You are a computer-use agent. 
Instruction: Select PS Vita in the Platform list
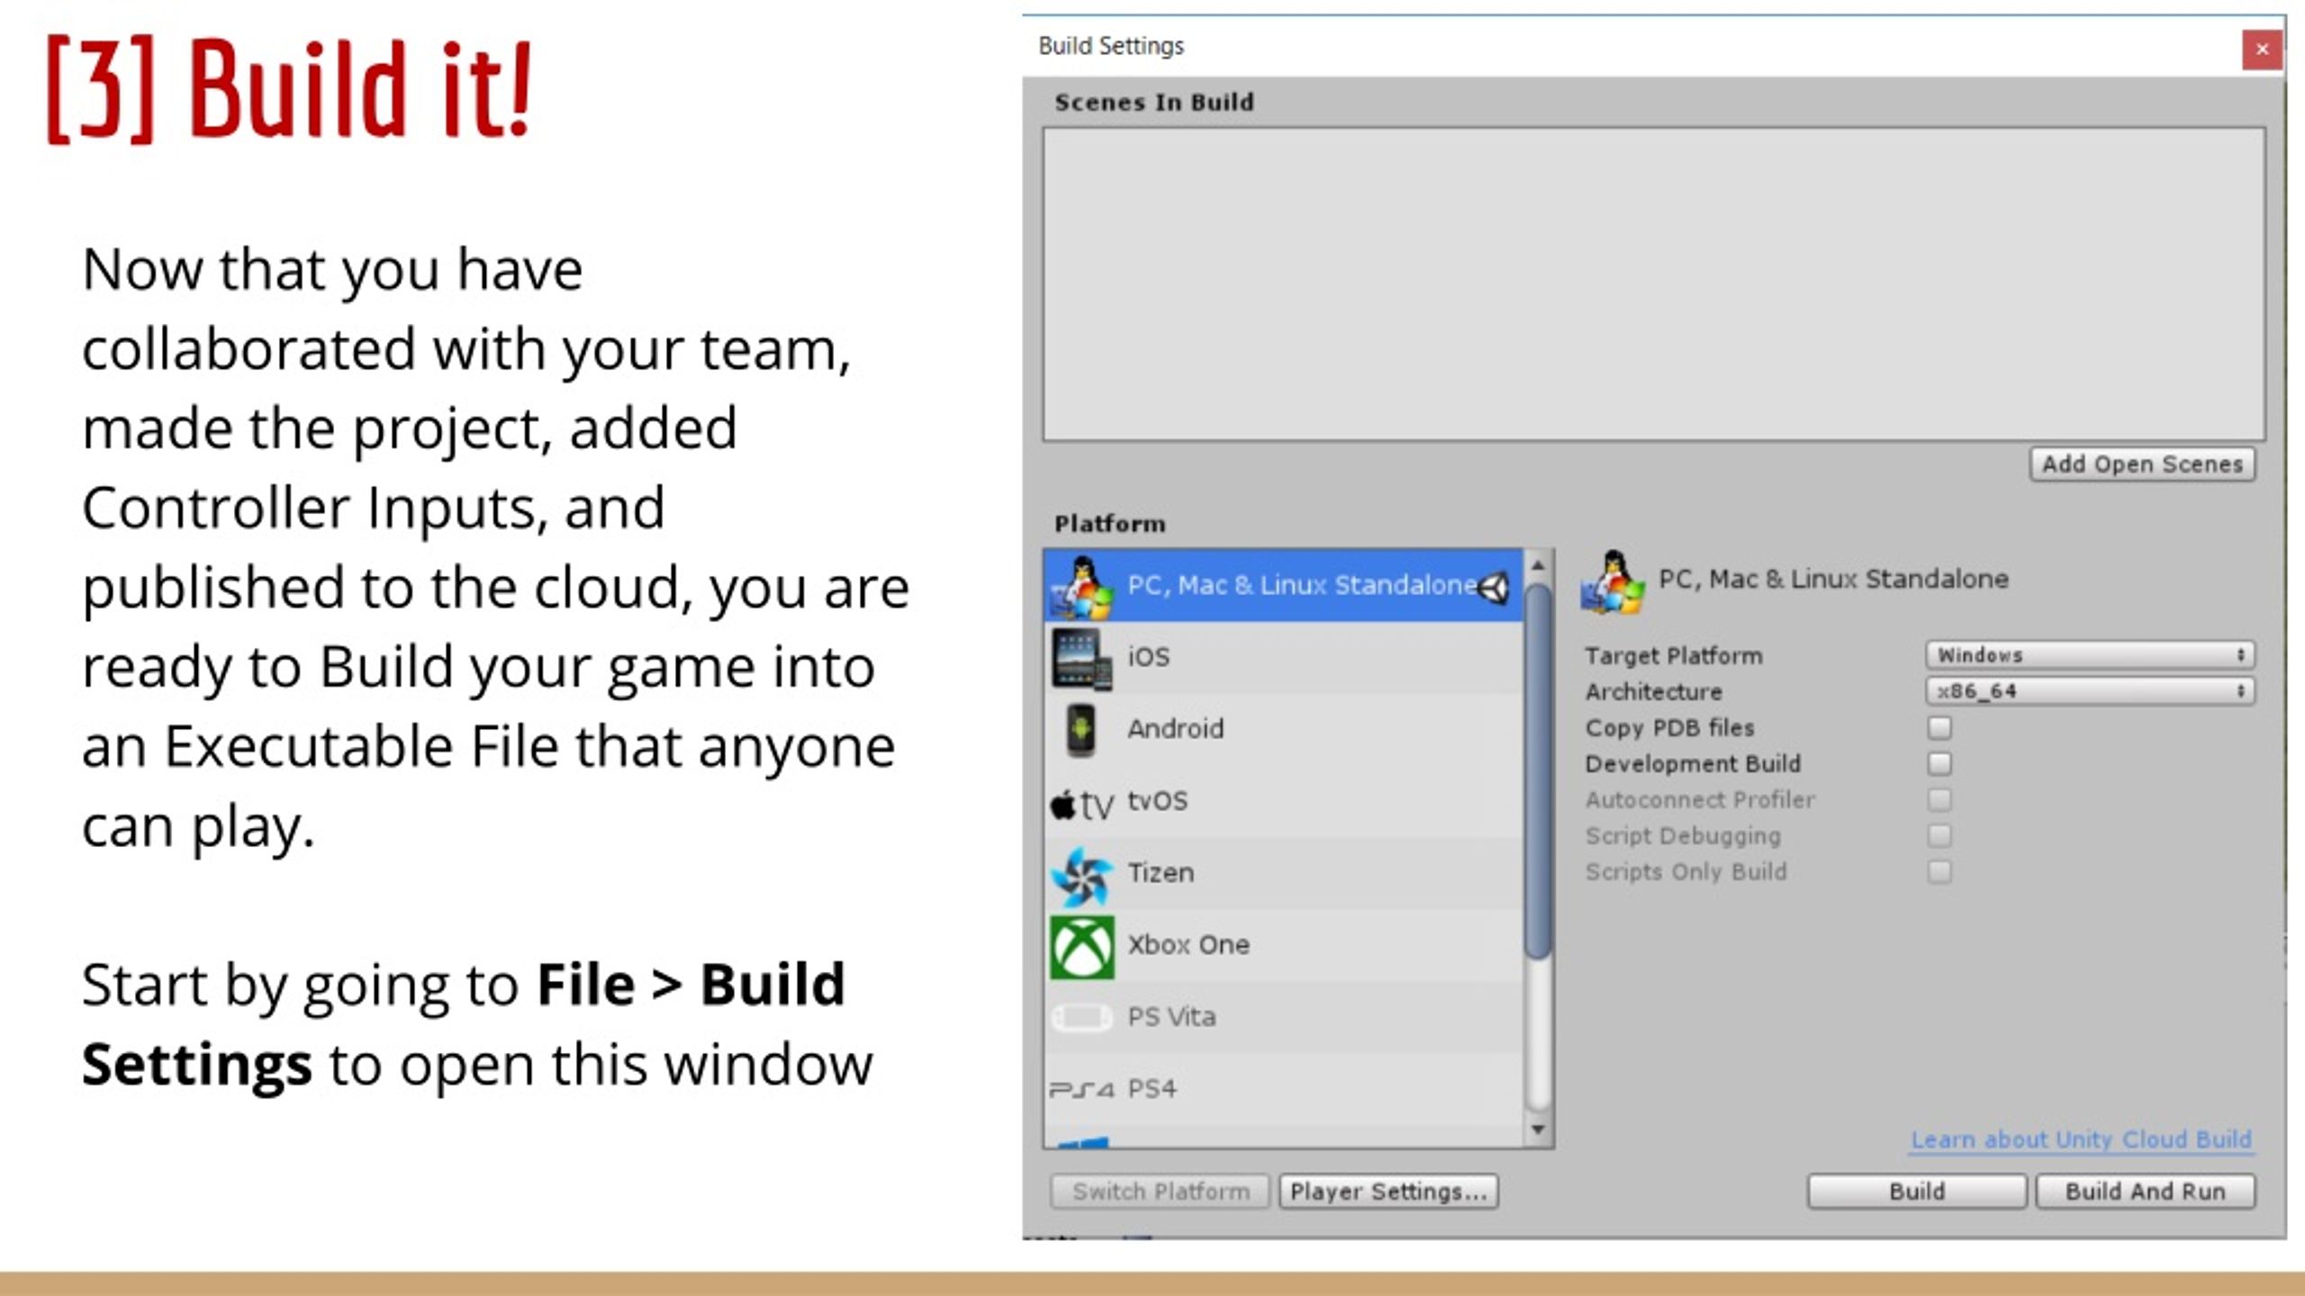(x=1283, y=1017)
